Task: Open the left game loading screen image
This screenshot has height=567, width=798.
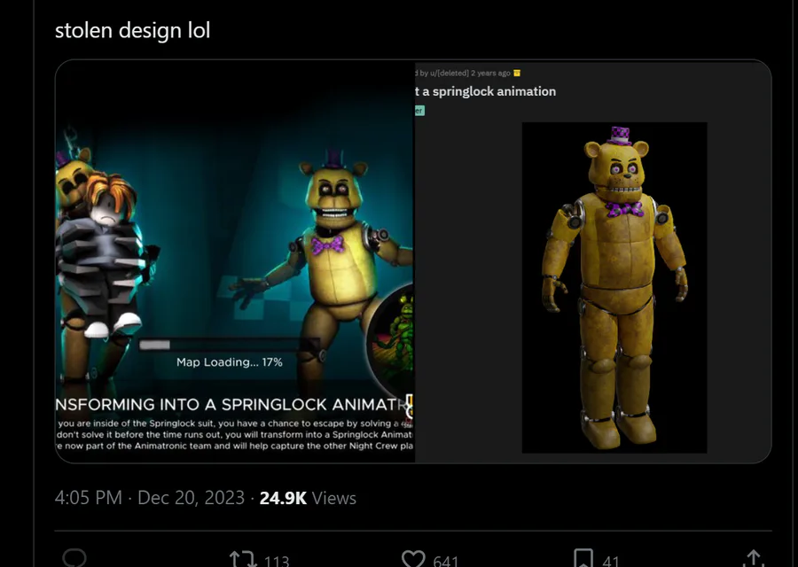Action: [235, 261]
